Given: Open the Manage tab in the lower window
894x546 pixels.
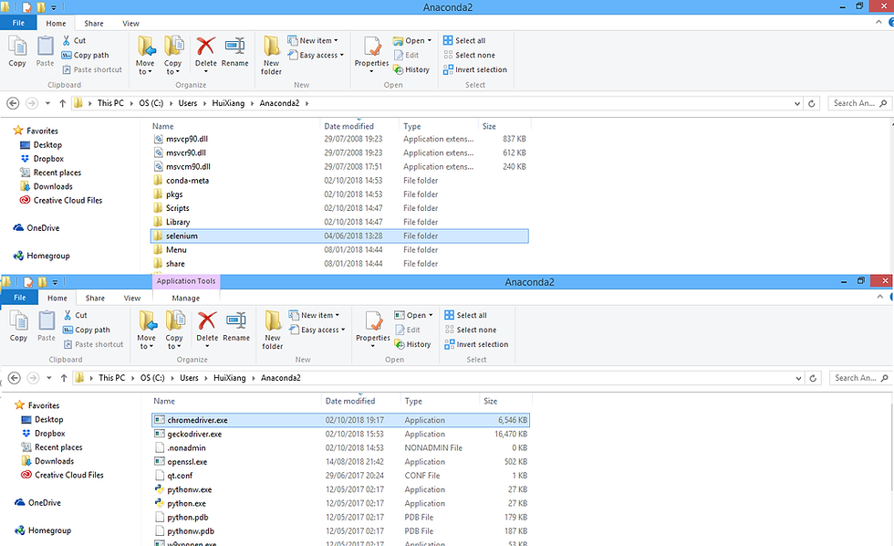Looking at the screenshot, I should 186,298.
